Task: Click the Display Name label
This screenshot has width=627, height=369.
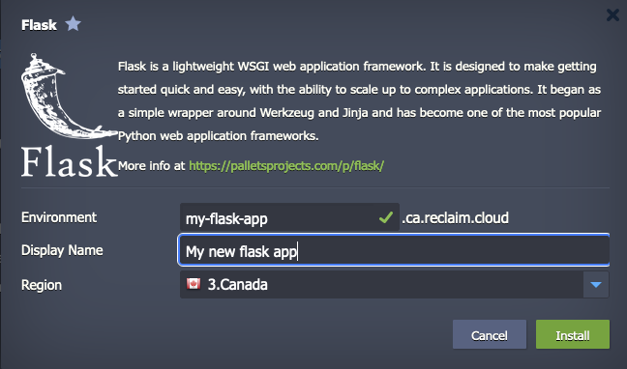Action: pyautogui.click(x=62, y=250)
